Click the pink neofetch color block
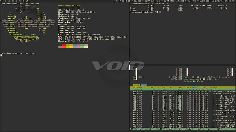 click(78, 46)
